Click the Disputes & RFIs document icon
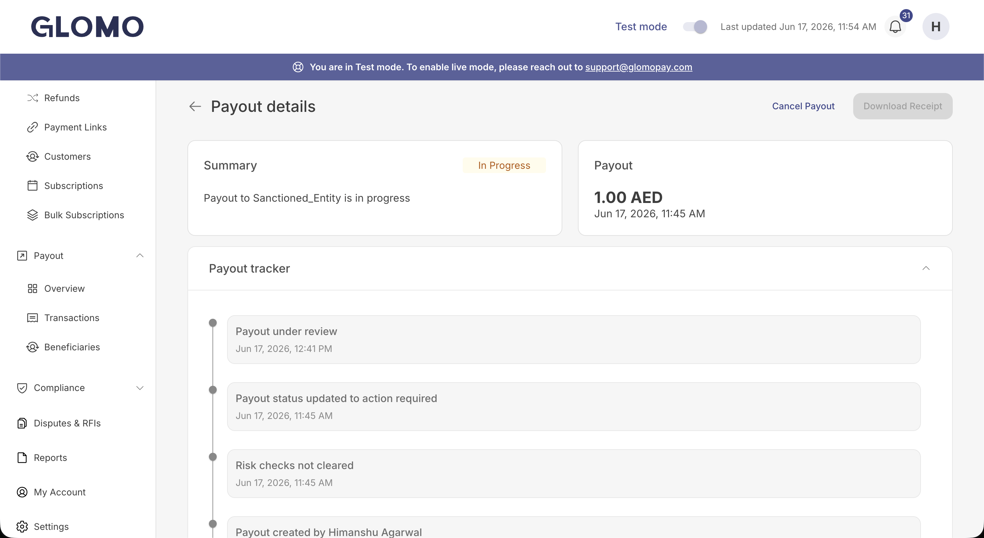The image size is (984, 538). click(22, 424)
